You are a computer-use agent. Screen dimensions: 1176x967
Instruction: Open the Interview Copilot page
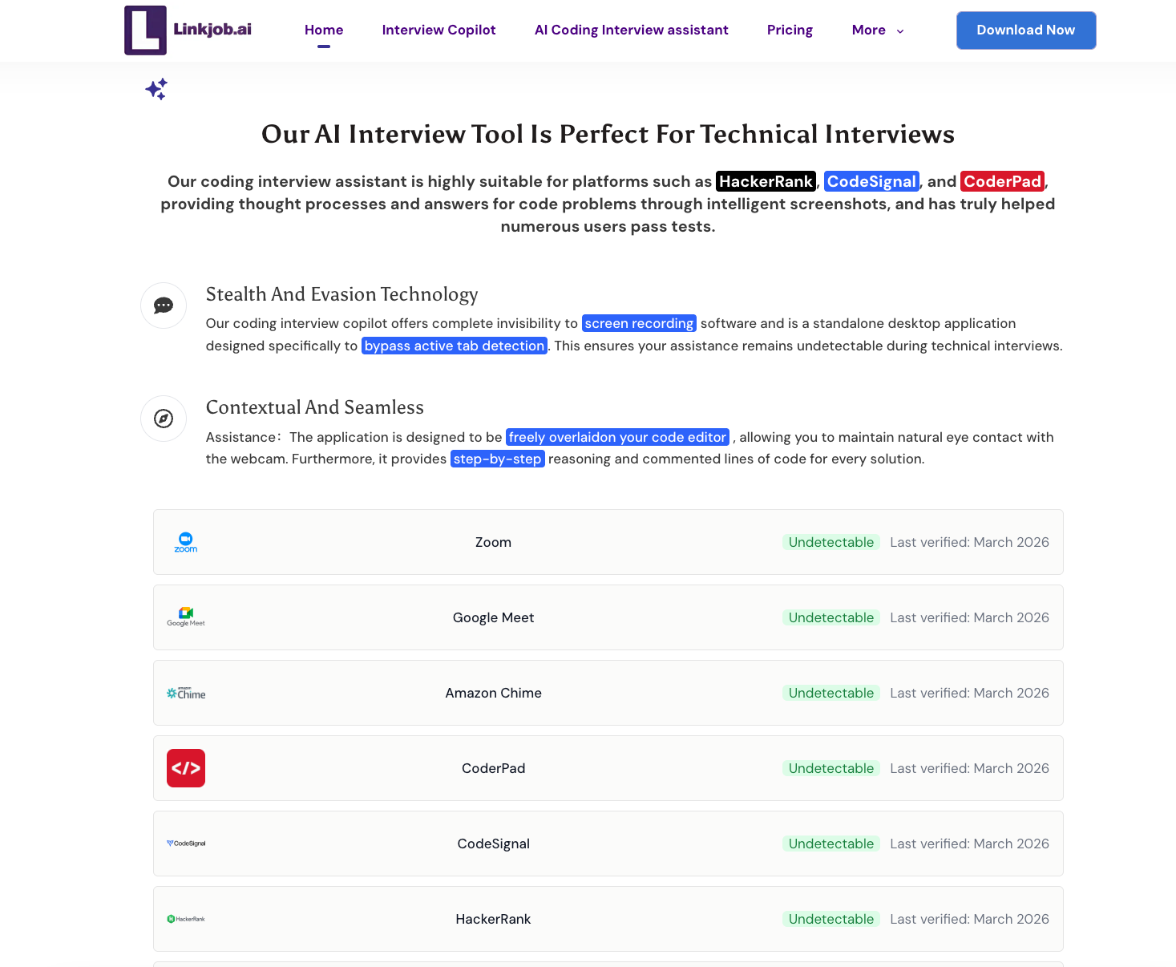click(438, 30)
